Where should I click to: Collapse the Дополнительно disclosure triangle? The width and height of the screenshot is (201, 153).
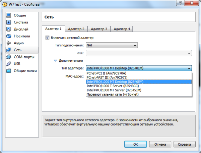pyautogui.click(x=55, y=61)
